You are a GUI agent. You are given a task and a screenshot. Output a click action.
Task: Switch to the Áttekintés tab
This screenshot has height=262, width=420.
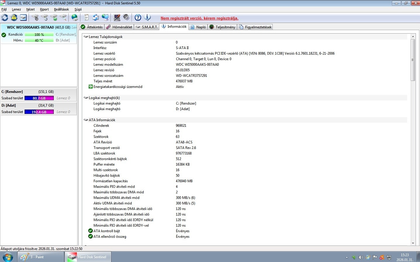tap(92, 27)
